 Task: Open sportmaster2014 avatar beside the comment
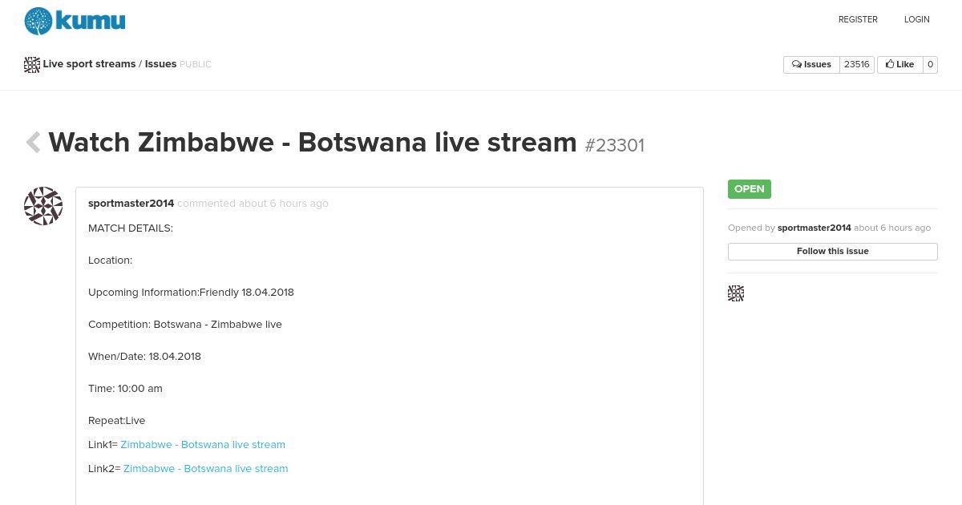[43, 206]
